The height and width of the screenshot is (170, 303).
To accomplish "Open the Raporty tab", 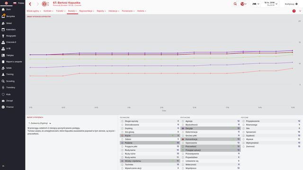I will (101, 11).
